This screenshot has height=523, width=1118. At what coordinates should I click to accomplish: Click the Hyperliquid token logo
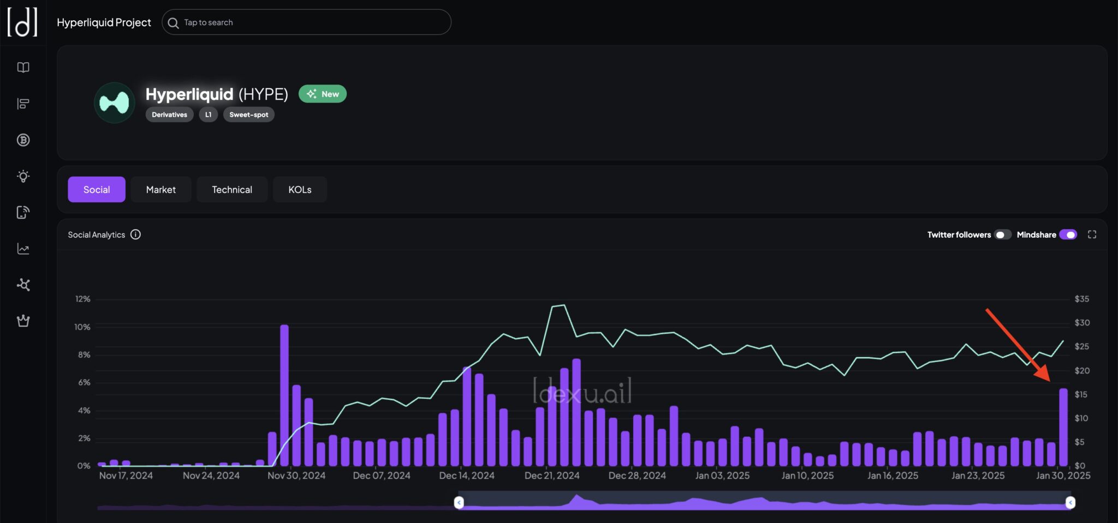115,103
